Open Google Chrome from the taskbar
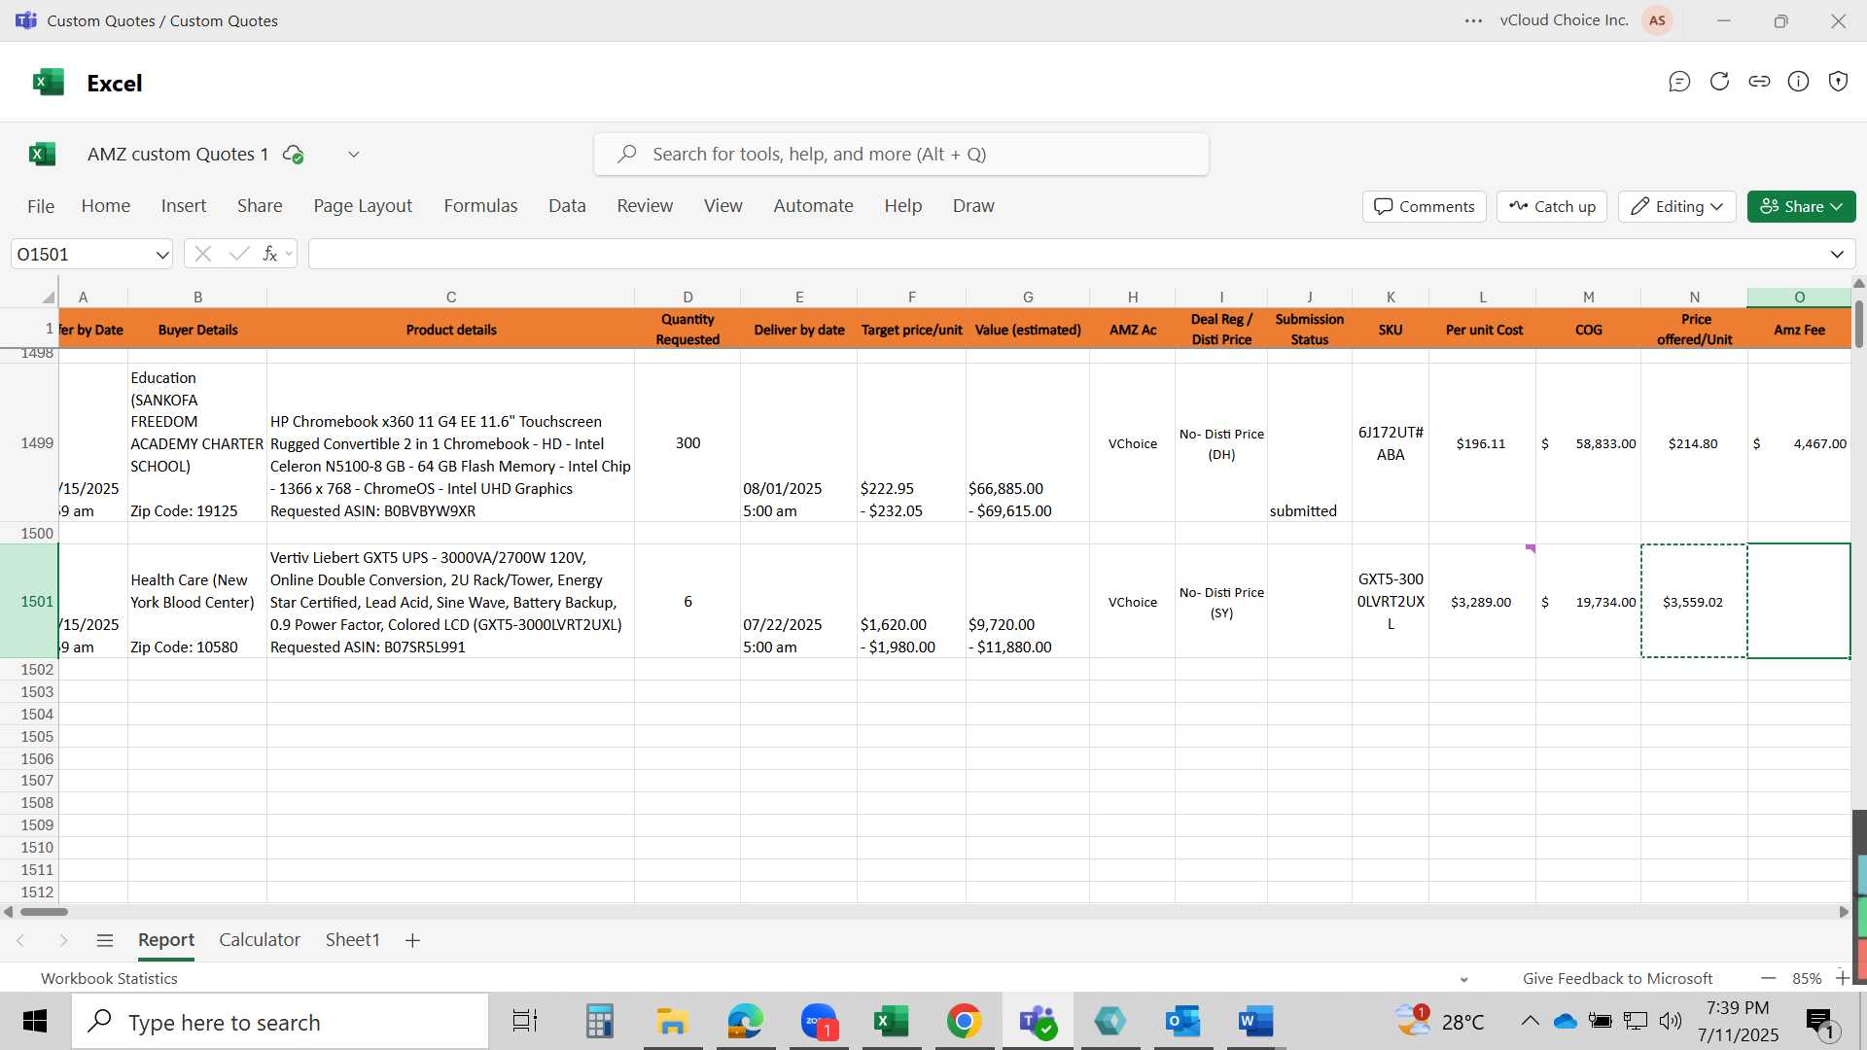This screenshot has width=1867, height=1050. click(x=964, y=1021)
